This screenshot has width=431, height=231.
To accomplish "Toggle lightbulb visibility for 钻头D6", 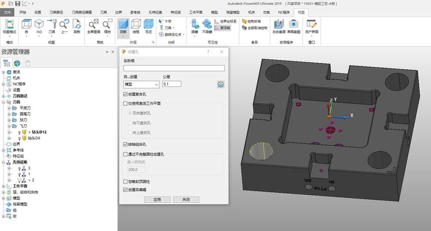I will tap(19, 138).
